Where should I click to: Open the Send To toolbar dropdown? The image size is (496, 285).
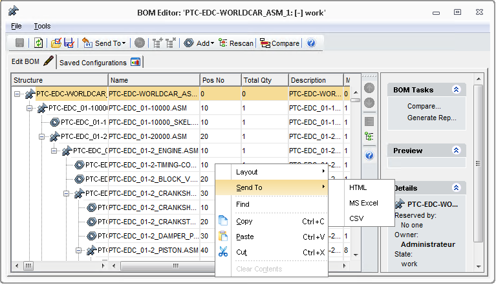[x=104, y=43]
